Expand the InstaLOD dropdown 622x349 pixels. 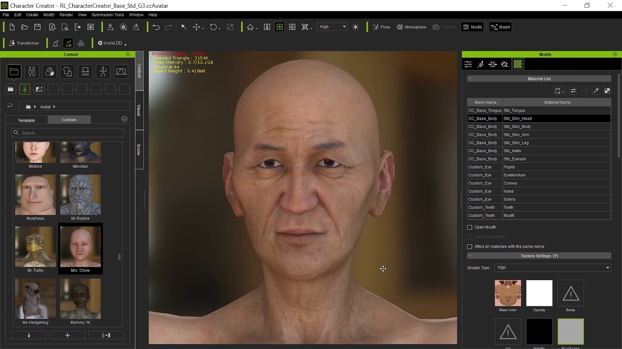[x=125, y=44]
